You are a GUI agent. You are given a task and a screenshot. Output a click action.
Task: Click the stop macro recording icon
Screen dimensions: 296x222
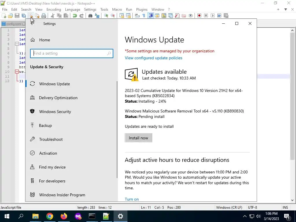(206, 16)
